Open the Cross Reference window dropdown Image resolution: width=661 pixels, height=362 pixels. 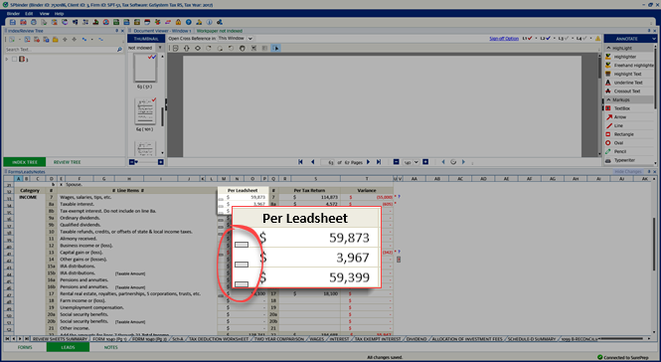tap(249, 39)
